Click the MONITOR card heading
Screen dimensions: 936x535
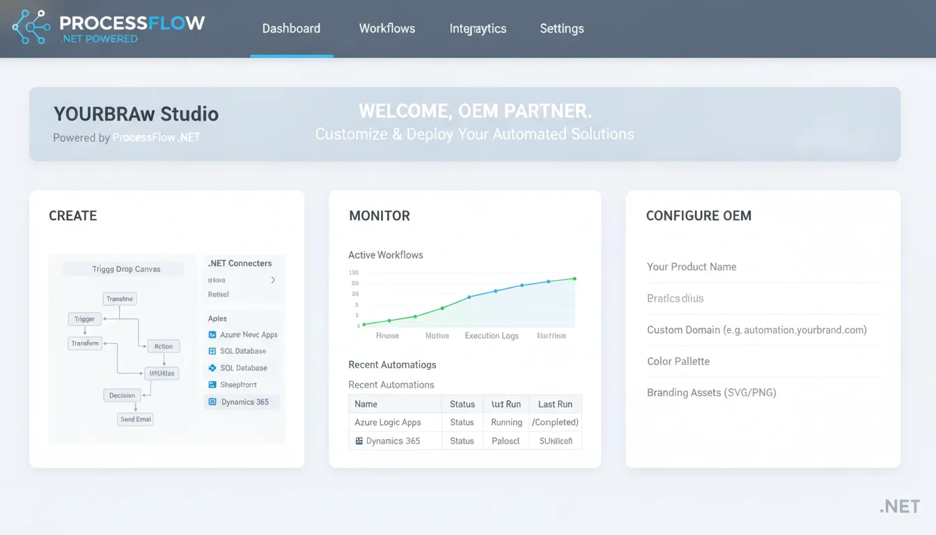380,216
